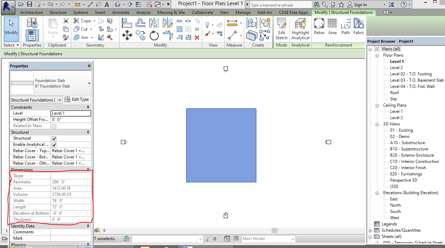Click the Move tool icon
The image size is (445, 248).
[x=127, y=35]
